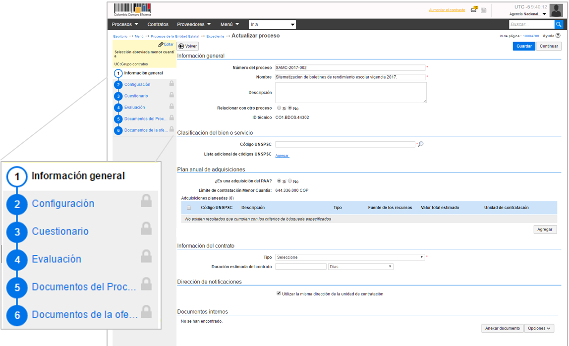
Task: Go to Documentos de la ofe... step in the sidebar
Action: [x=146, y=130]
